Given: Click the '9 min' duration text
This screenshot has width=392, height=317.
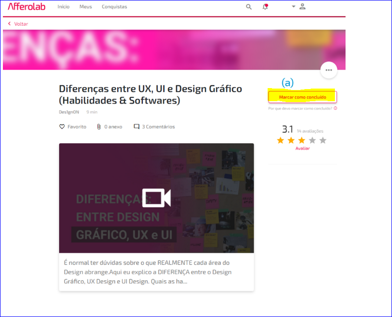Looking at the screenshot, I should (92, 112).
